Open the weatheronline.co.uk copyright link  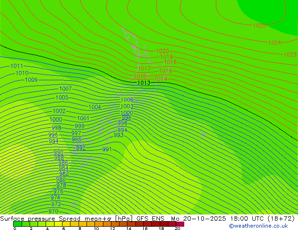point(259,226)
